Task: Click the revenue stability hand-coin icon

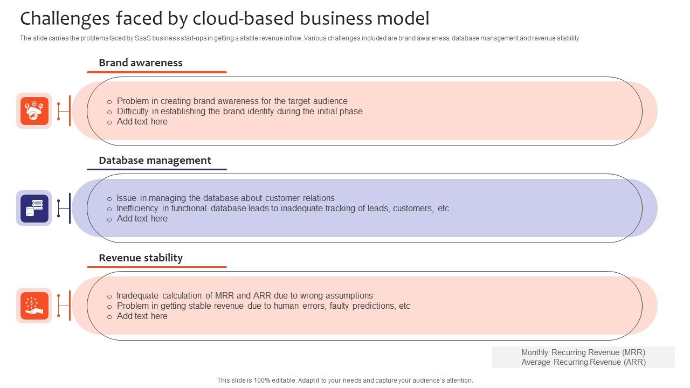Action: tap(34, 306)
